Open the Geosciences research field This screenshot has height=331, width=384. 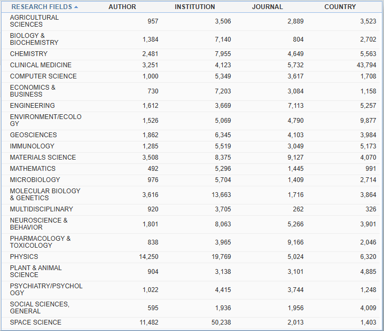pos(33,135)
